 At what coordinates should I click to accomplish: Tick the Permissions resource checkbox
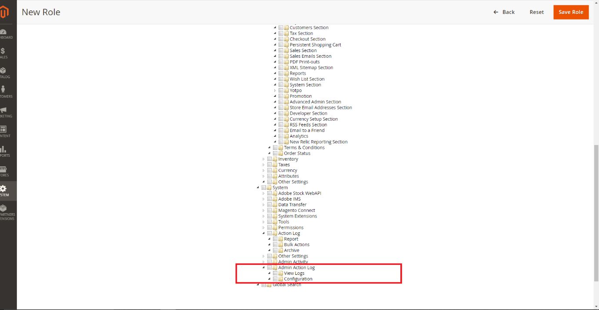click(270, 228)
